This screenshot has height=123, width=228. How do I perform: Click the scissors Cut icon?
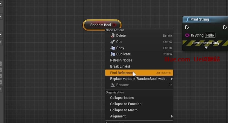point(112,42)
